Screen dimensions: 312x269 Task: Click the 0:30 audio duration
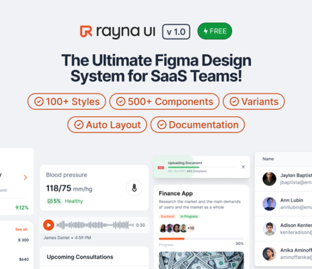coord(140,225)
